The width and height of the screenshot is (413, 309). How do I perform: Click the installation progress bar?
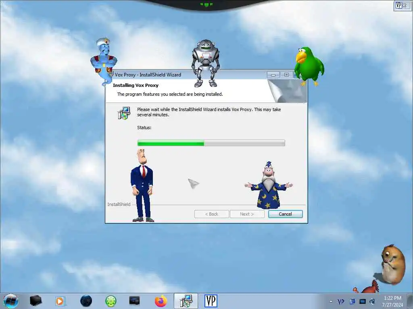[211, 143]
